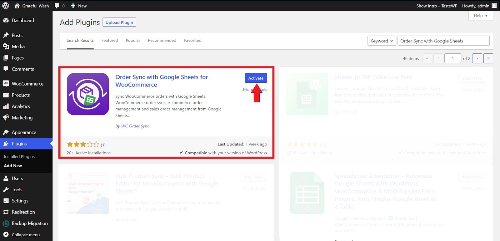Image resolution: width=500 pixels, height=241 pixels.
Task: Click Howdy, admin account link
Action: pos(476,6)
